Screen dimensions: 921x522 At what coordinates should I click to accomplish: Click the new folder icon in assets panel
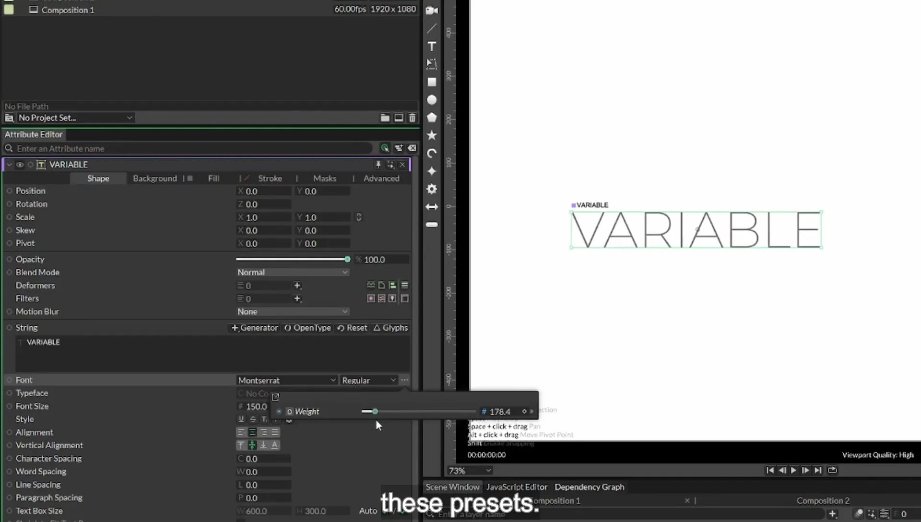pyautogui.click(x=385, y=118)
